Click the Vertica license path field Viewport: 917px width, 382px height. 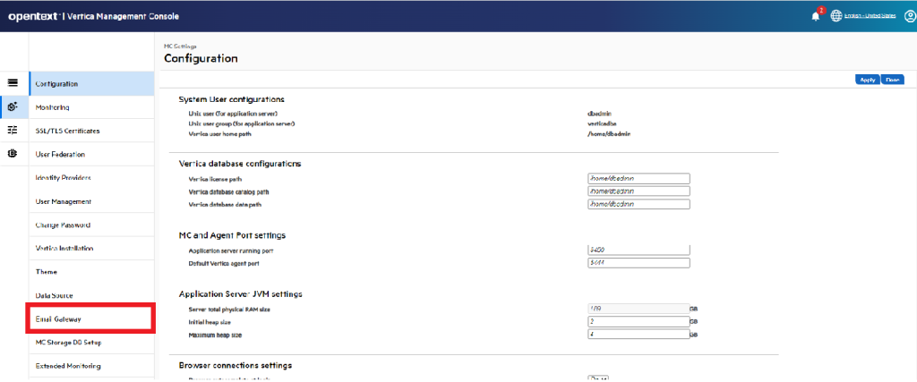[638, 178]
